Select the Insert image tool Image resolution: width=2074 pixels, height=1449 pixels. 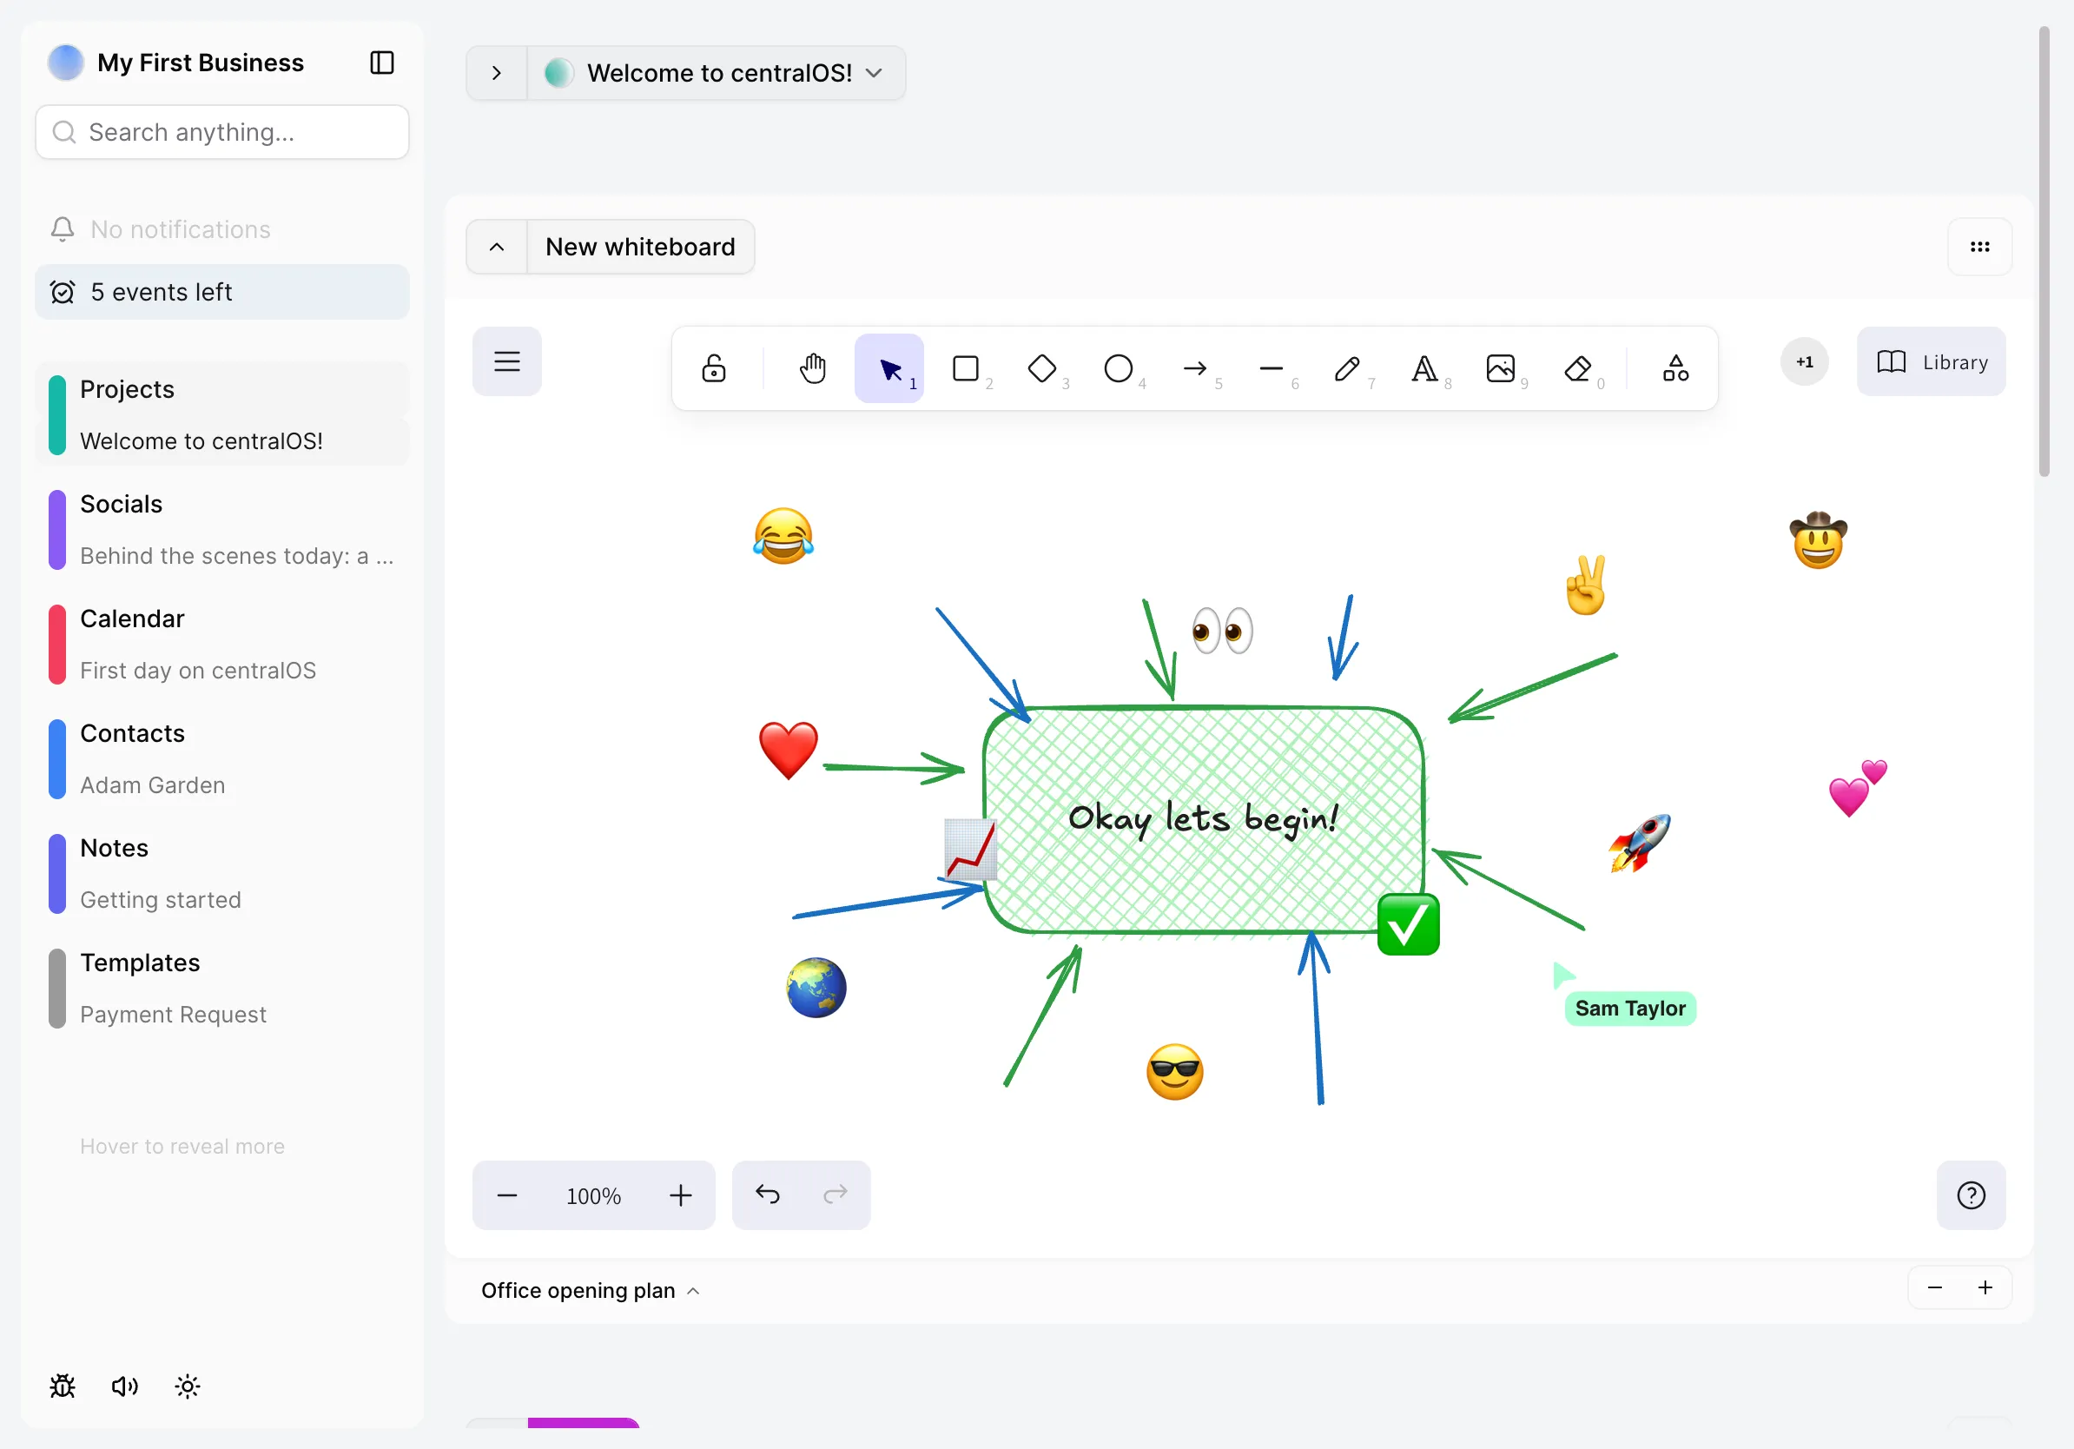click(x=1501, y=368)
